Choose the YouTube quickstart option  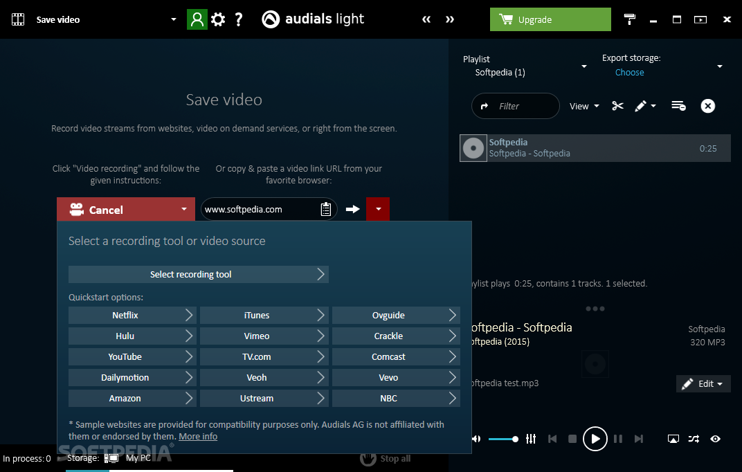click(132, 356)
